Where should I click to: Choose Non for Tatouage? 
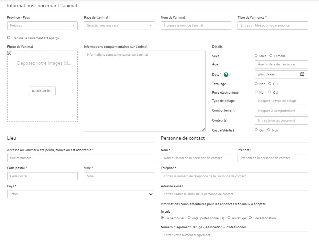coord(256,84)
